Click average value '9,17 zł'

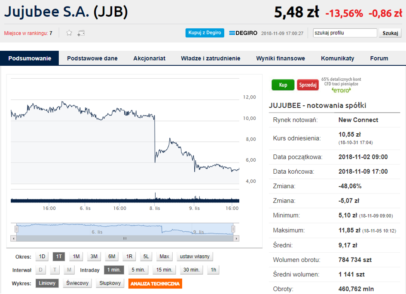348,245
